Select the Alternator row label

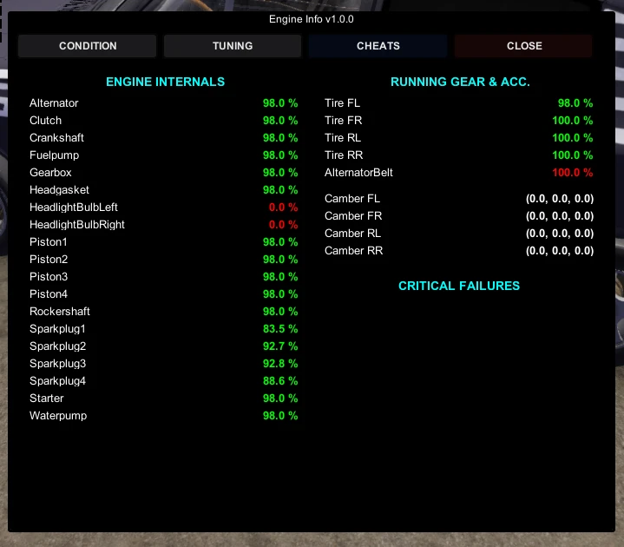[54, 103]
